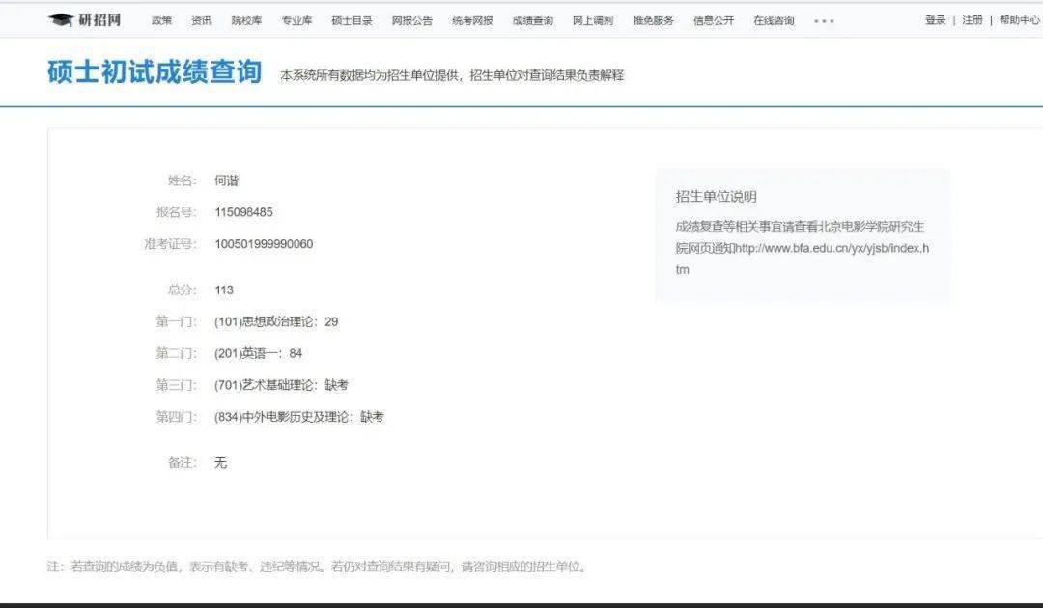The width and height of the screenshot is (1043, 608).
Task: Navigate to 统考网报
Action: [472, 20]
